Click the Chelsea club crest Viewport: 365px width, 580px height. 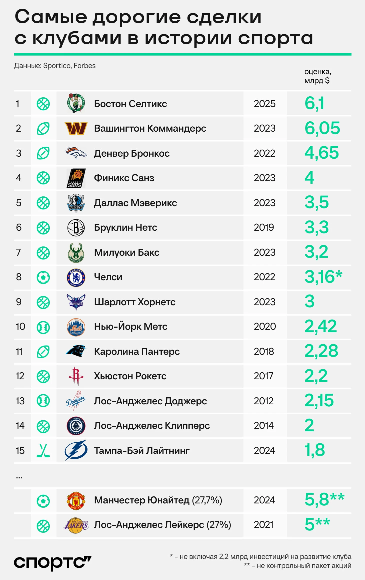pos(76,277)
